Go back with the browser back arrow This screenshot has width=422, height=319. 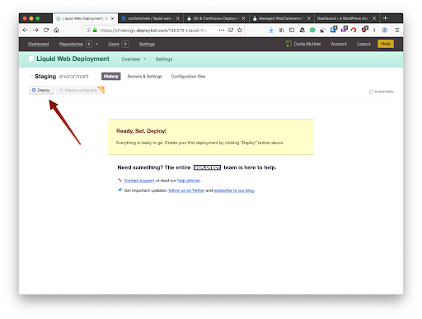pyautogui.click(x=25, y=30)
